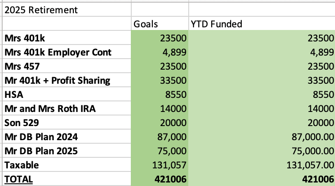Click the "Mr 401k + Profit Sharing" label
This screenshot has height=186, width=335.
[66, 81]
